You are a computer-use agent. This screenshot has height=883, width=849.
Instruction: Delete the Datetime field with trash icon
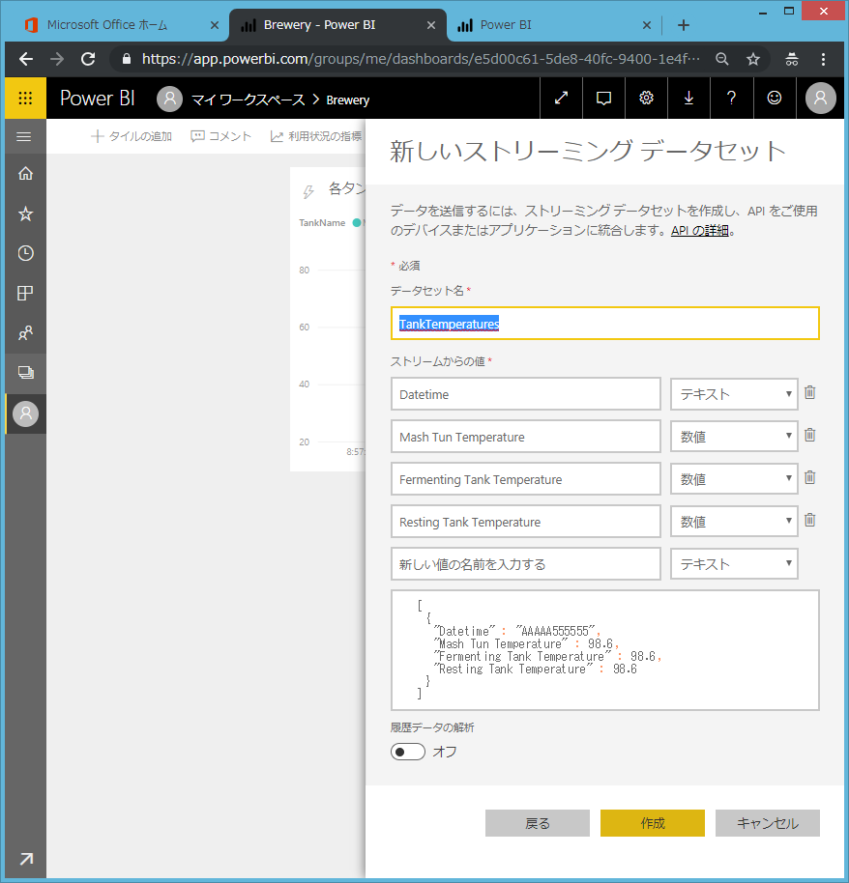click(810, 393)
